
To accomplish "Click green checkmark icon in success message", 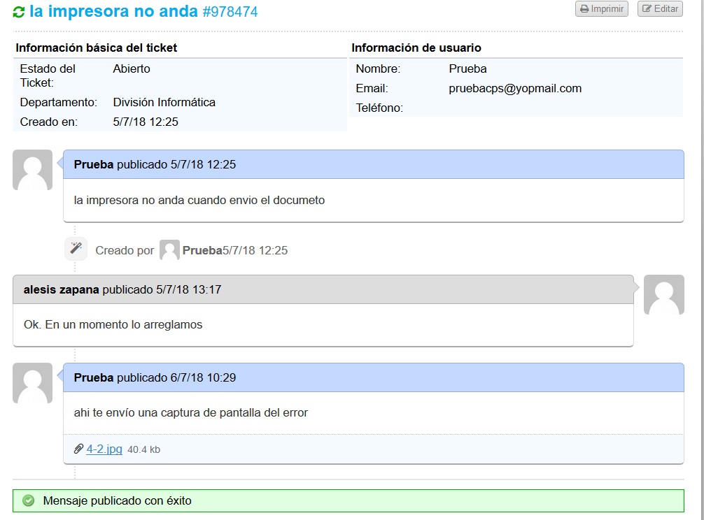I will [x=29, y=500].
